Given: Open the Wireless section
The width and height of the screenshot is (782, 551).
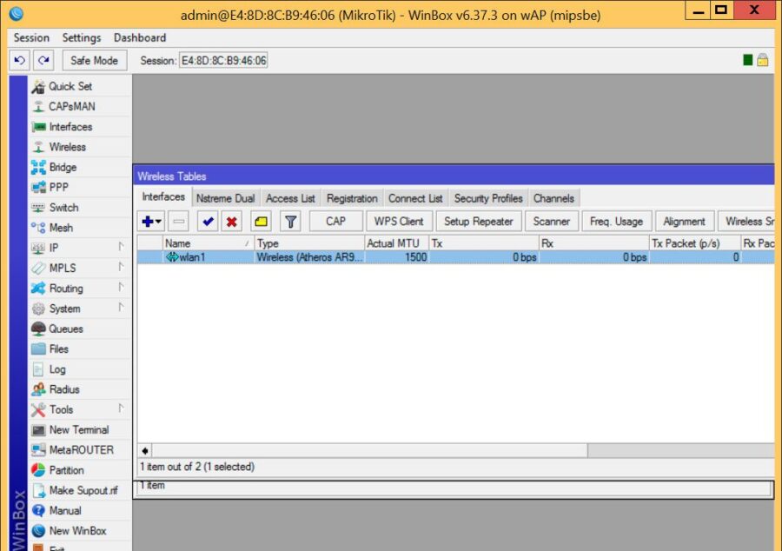Looking at the screenshot, I should (80, 147).
